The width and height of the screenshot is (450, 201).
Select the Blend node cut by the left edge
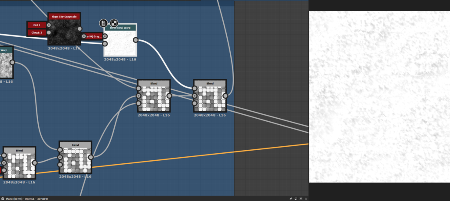(19, 163)
